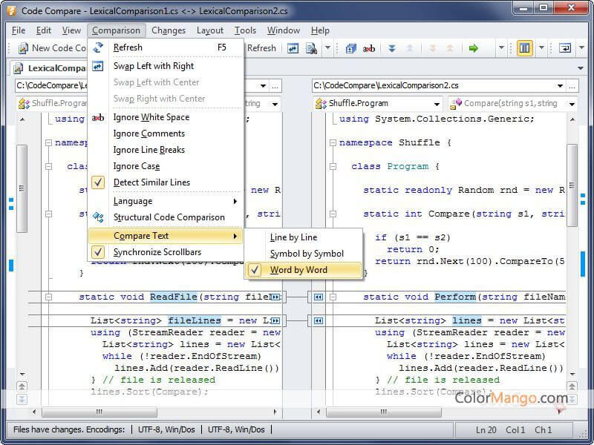594x445 pixels.
Task: Open dropdown next to layout toolbar icon
Action: click(x=541, y=48)
